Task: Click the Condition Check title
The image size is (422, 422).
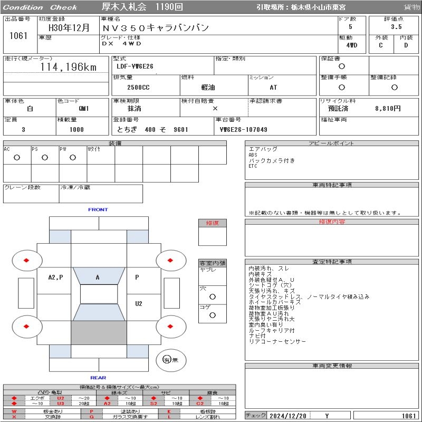Action: click(x=40, y=7)
